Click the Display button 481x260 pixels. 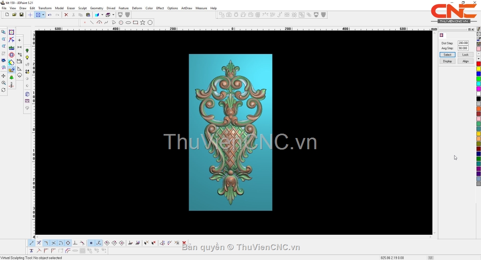pyautogui.click(x=447, y=61)
